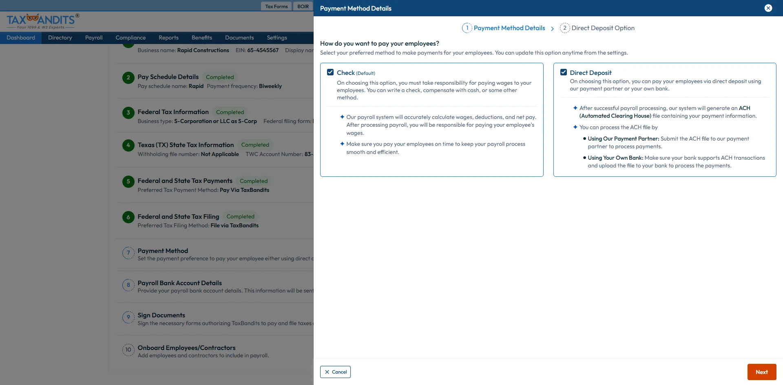The width and height of the screenshot is (783, 385).
Task: Click 'Payment Method Details' panel title
Action: tap(356, 8)
